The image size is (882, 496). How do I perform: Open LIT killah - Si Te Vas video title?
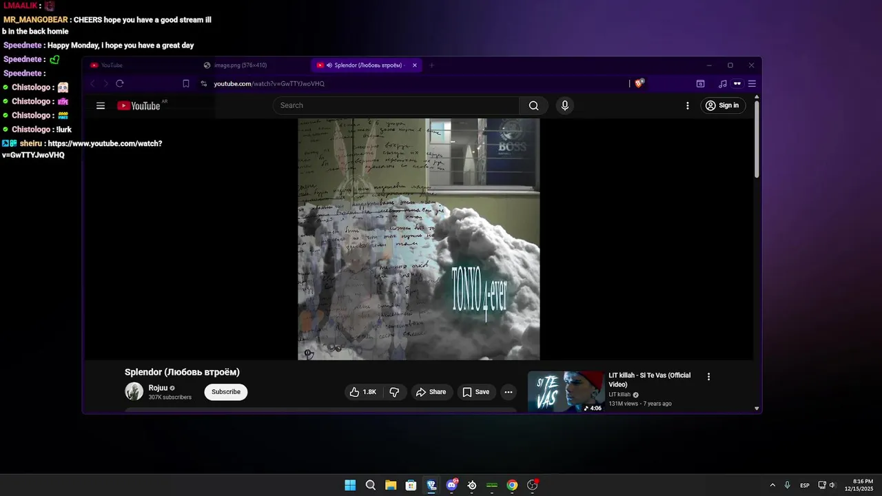[649, 380]
